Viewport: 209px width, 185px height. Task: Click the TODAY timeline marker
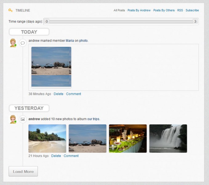point(29,32)
